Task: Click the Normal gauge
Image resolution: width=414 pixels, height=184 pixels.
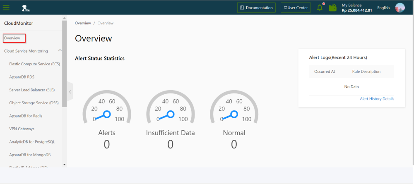Action: click(x=234, y=107)
